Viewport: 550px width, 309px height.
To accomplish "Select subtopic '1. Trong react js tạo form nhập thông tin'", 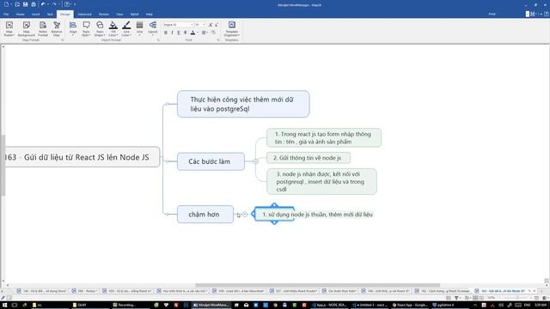I will point(324,137).
